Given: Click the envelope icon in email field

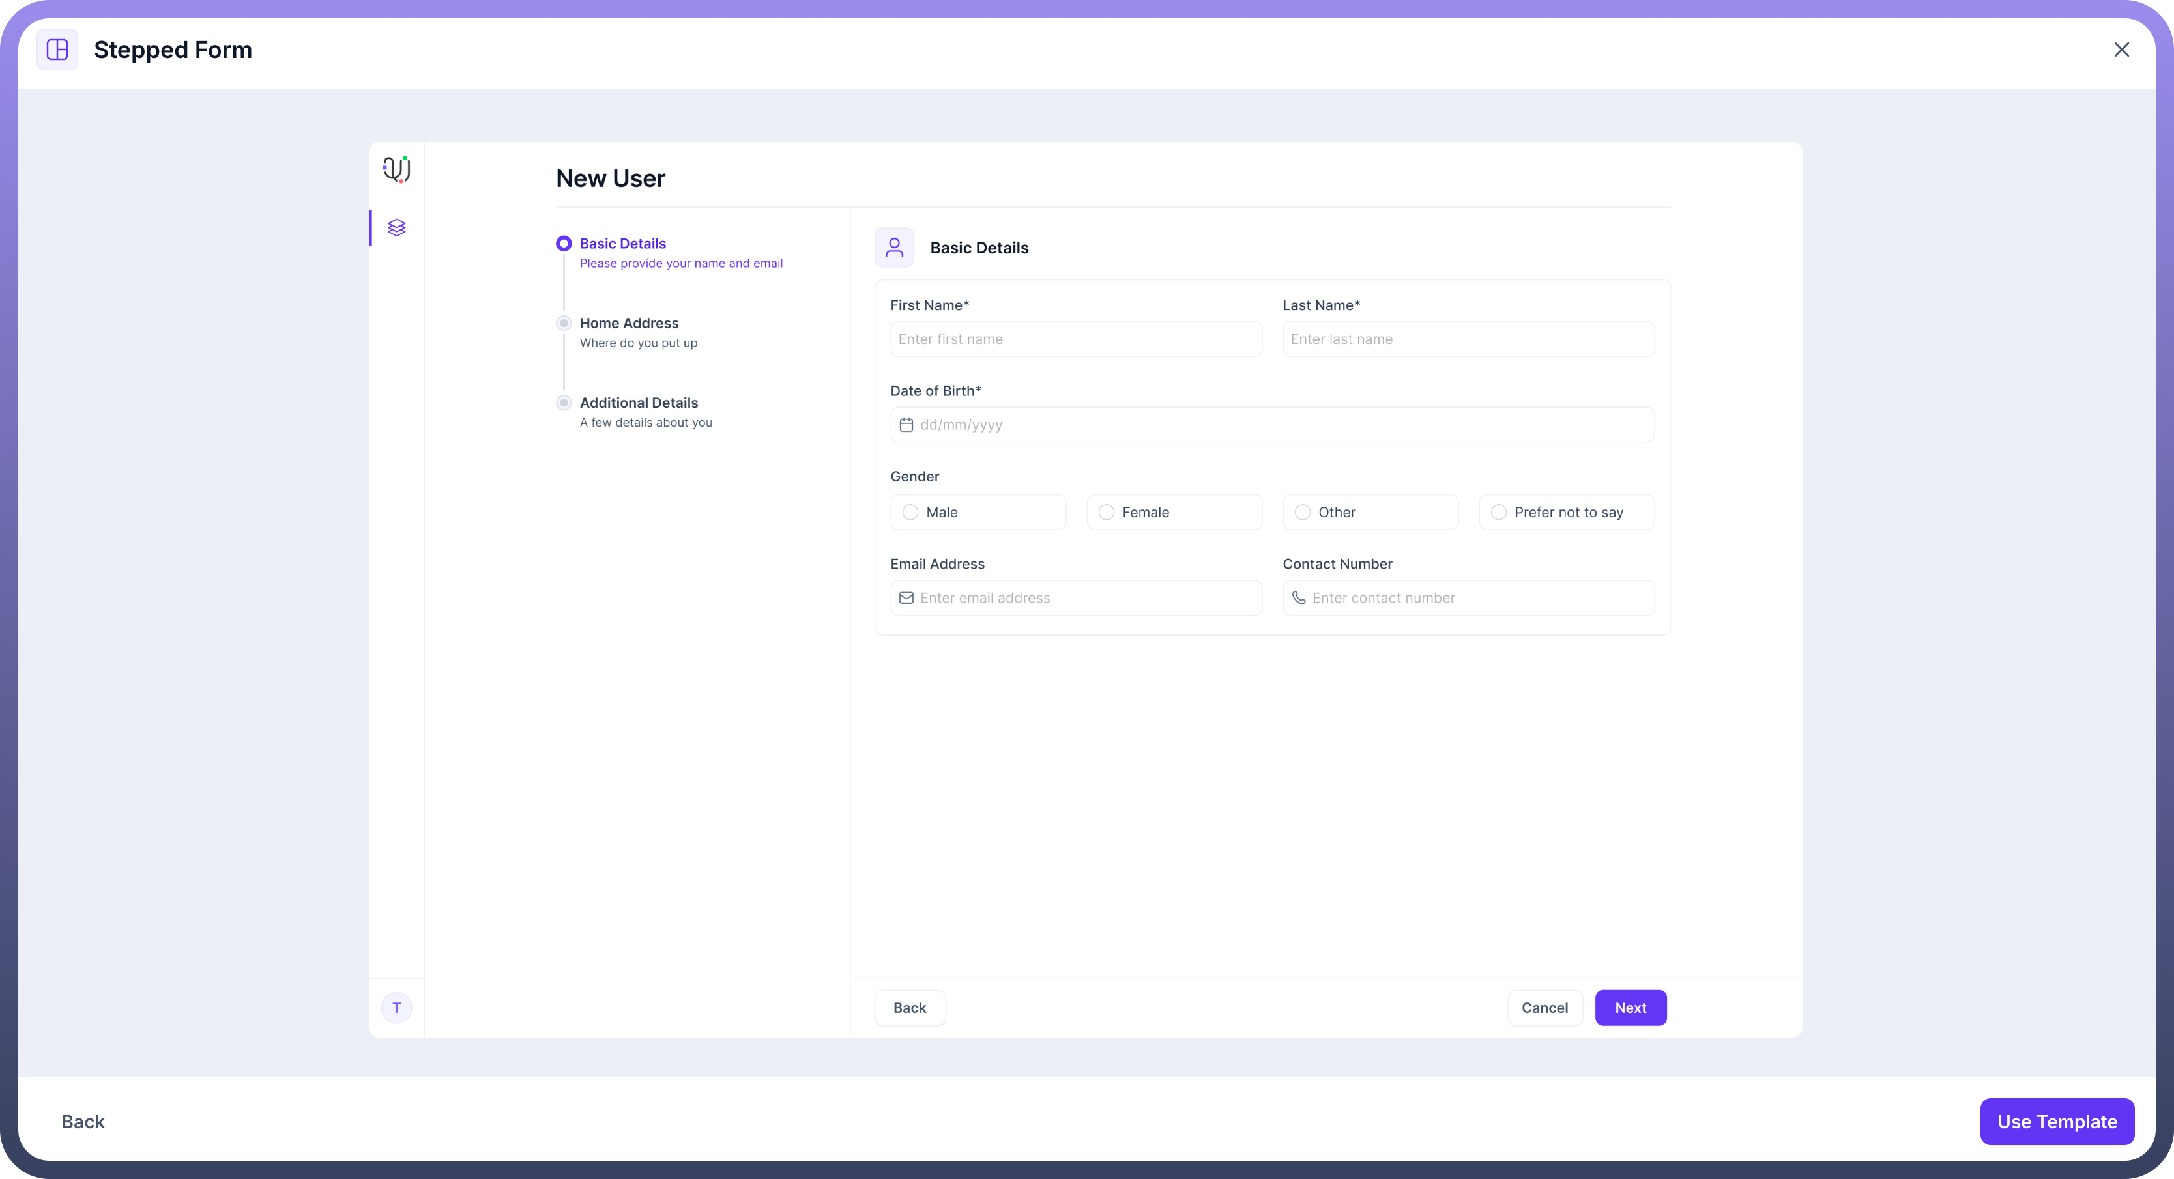Looking at the screenshot, I should point(906,598).
